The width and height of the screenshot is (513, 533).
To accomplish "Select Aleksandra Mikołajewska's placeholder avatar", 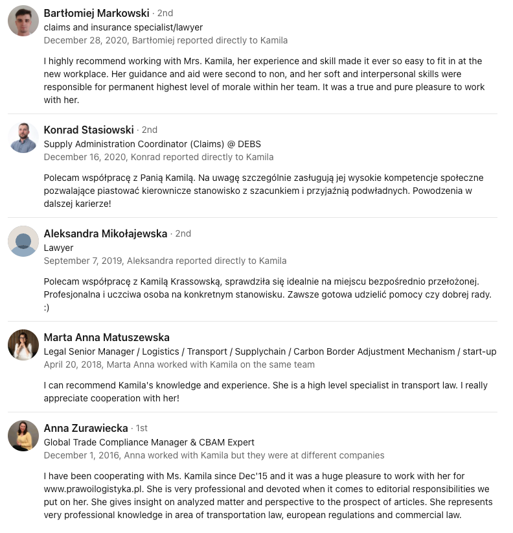I will (23, 241).
